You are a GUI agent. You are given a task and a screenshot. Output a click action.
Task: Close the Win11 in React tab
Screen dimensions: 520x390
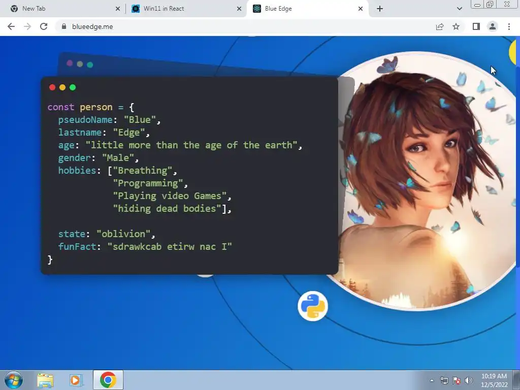click(239, 9)
